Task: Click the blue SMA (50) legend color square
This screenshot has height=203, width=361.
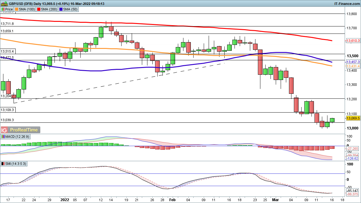Action: pos(61,10)
